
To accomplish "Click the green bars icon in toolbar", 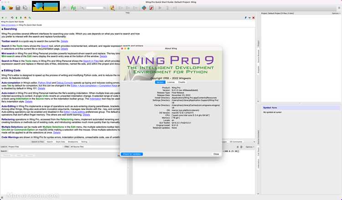I will click(x=73, y=8).
